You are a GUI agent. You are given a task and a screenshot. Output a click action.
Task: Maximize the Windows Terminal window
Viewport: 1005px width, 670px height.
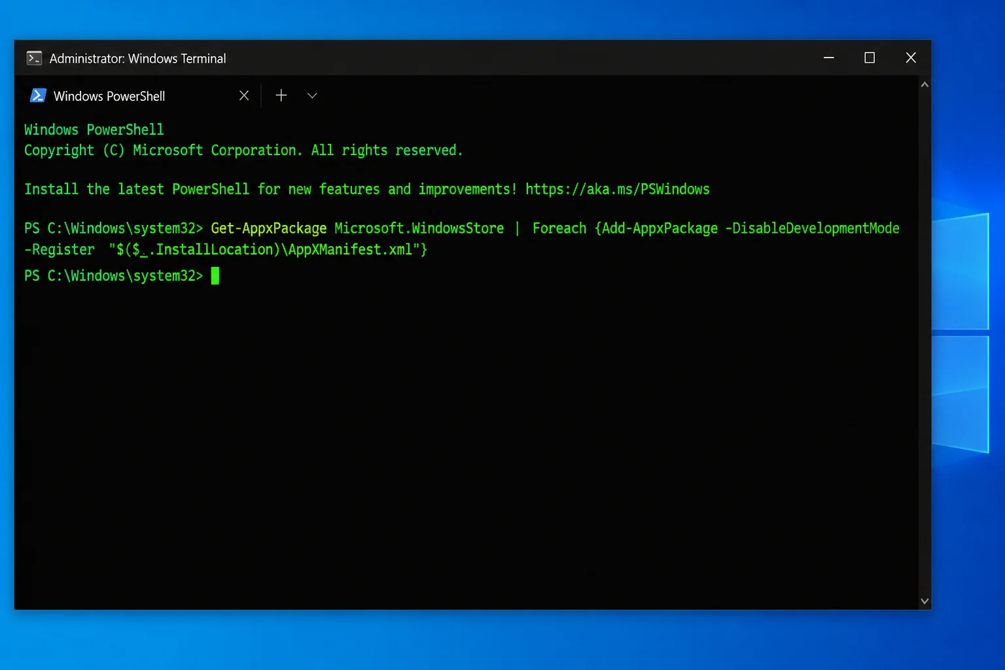[870, 58]
